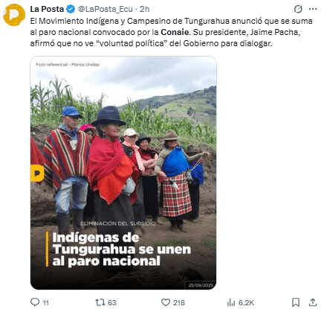Open the 2h timestamp link
This screenshot has height=309, width=324.
145,9
